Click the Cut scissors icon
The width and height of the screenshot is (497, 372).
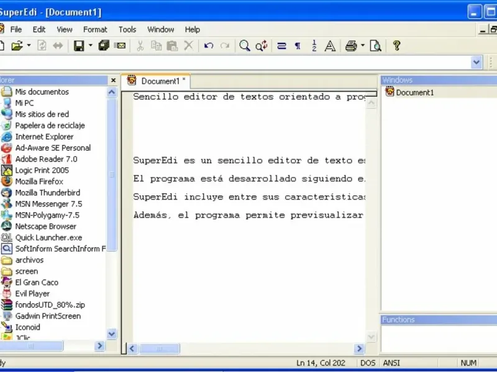140,46
